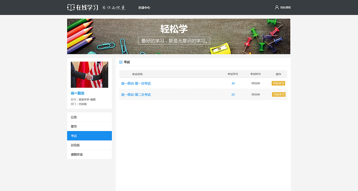Screen dimensions: 358x191
Task: Open exam 高一政治-第二次考试
Action: (136, 94)
